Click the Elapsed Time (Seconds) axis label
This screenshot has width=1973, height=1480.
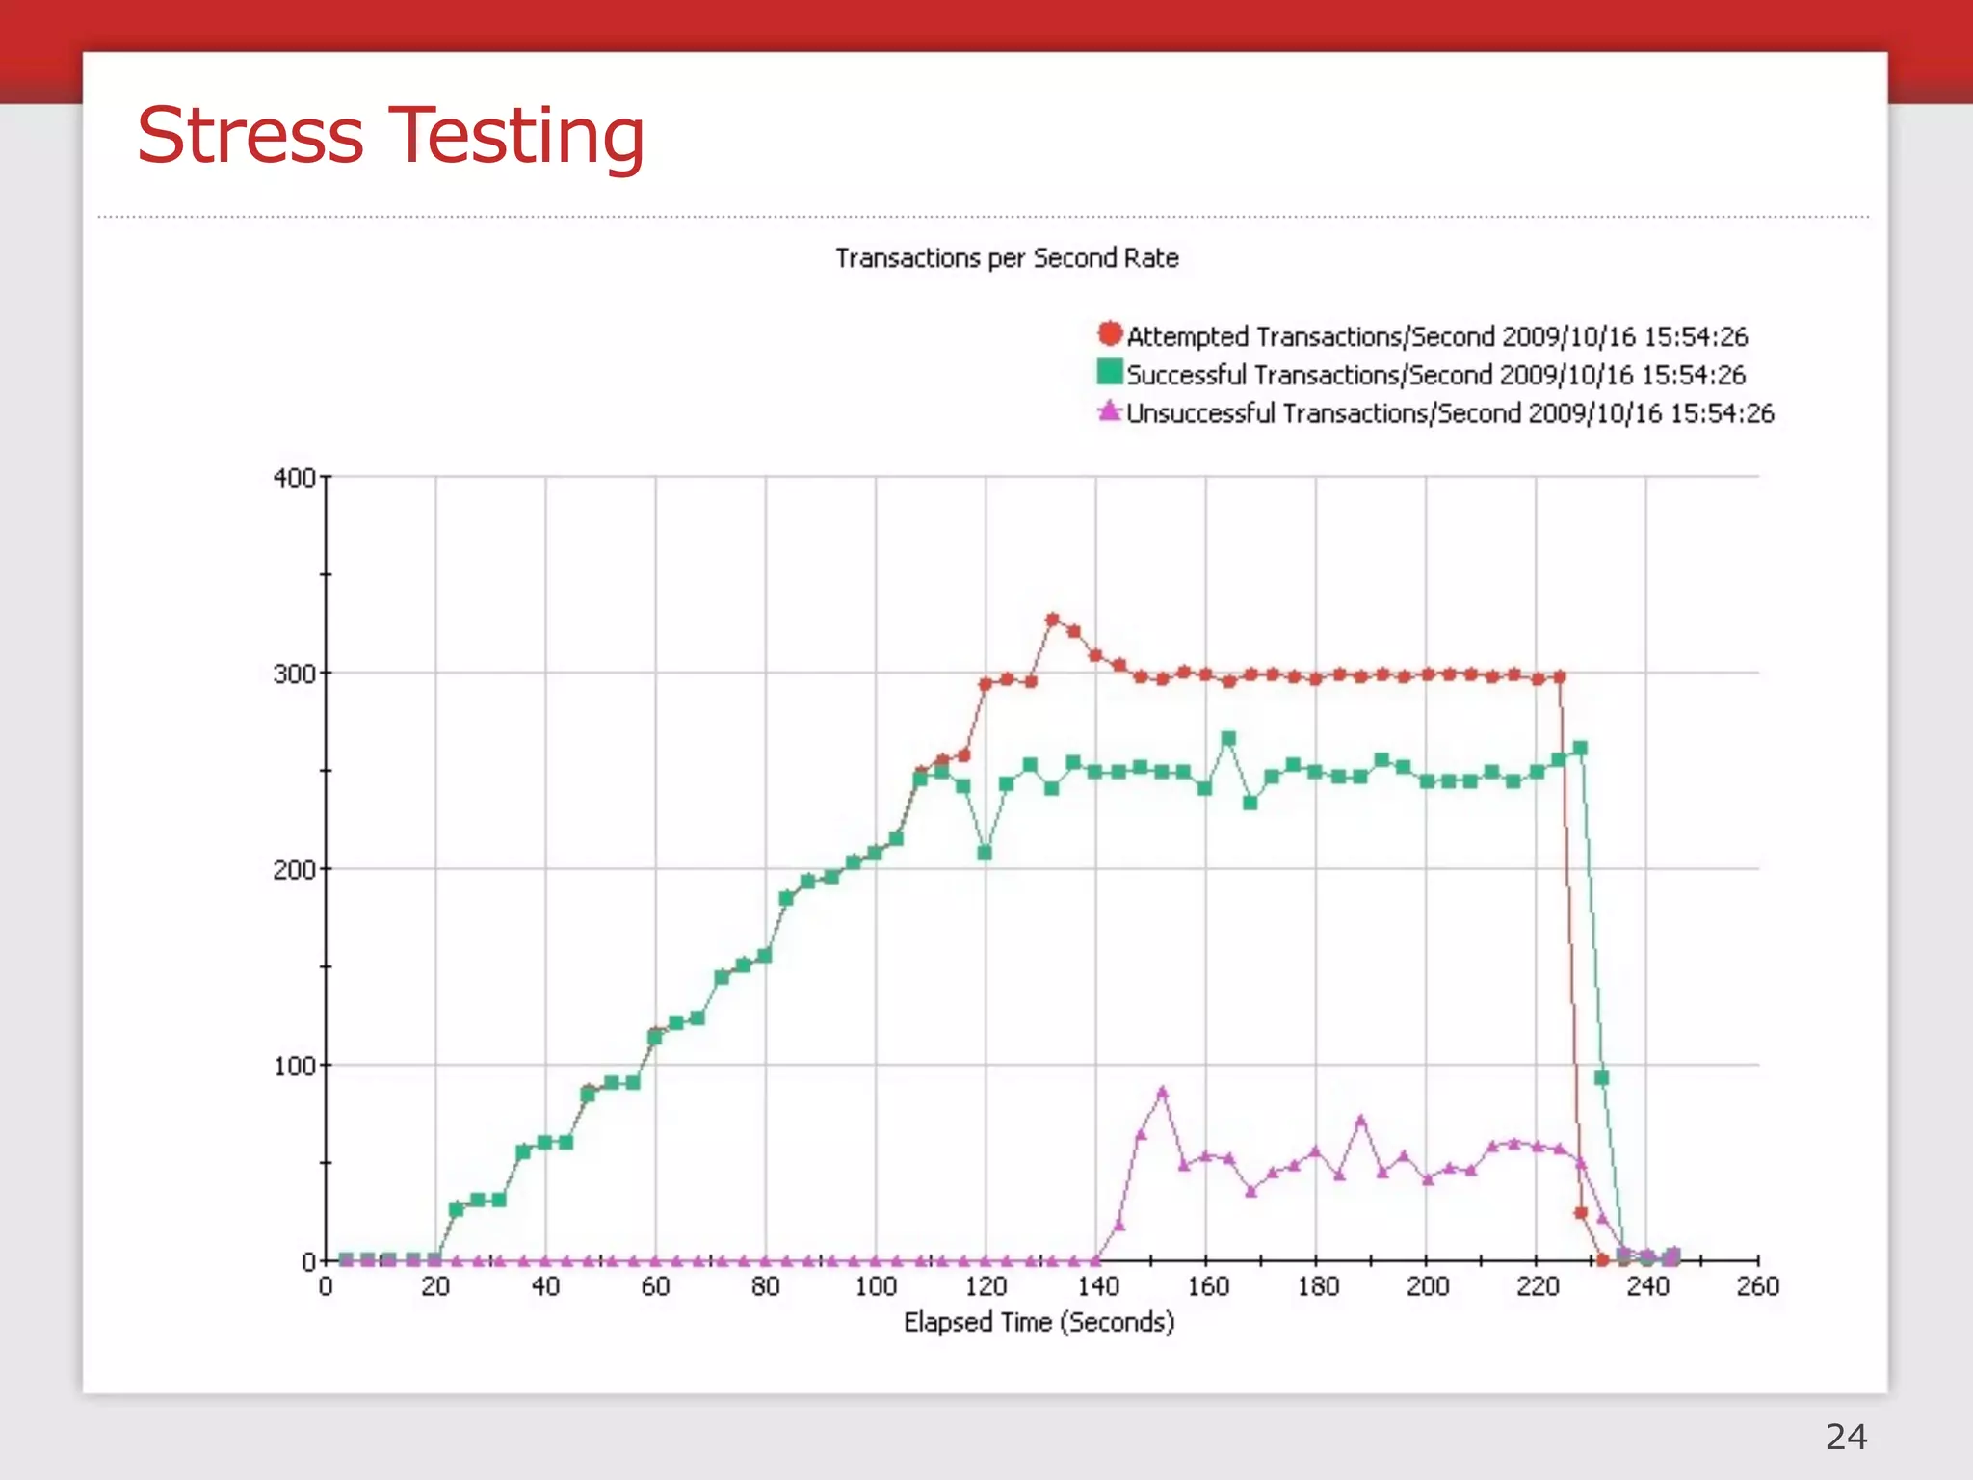[x=1039, y=1322]
